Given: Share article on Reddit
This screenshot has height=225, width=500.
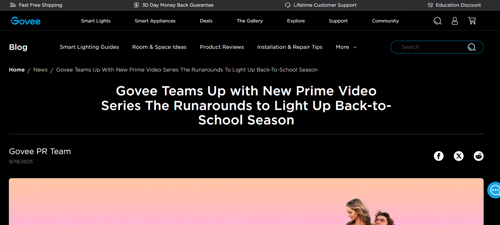Looking at the screenshot, I should pos(478,156).
